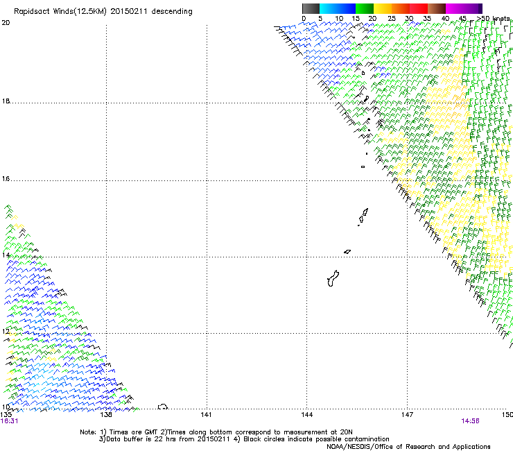Click the '>50 knots' legend label
The width and height of the screenshot is (513, 451).
point(493,19)
